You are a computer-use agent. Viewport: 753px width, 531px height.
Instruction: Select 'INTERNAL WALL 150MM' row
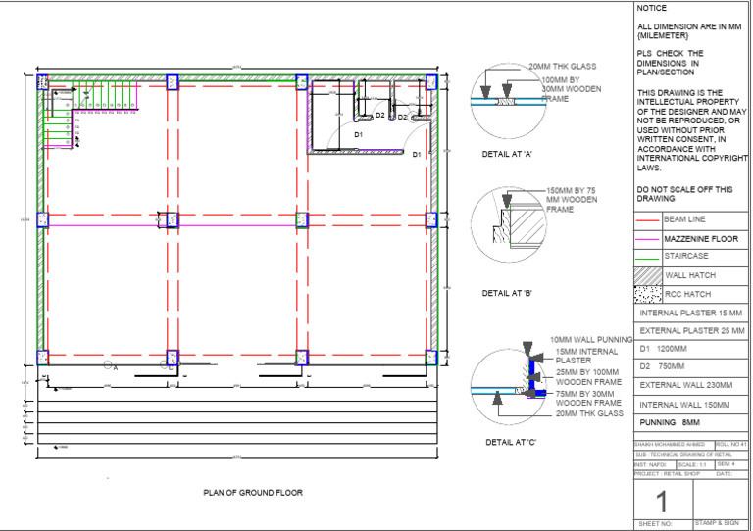690,405
